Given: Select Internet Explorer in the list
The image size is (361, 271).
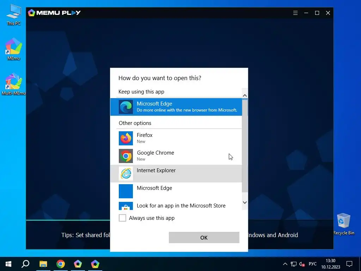Looking at the screenshot, I should (176, 174).
